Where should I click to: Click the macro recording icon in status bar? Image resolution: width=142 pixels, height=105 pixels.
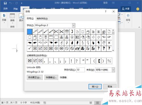[x=45, y=103]
